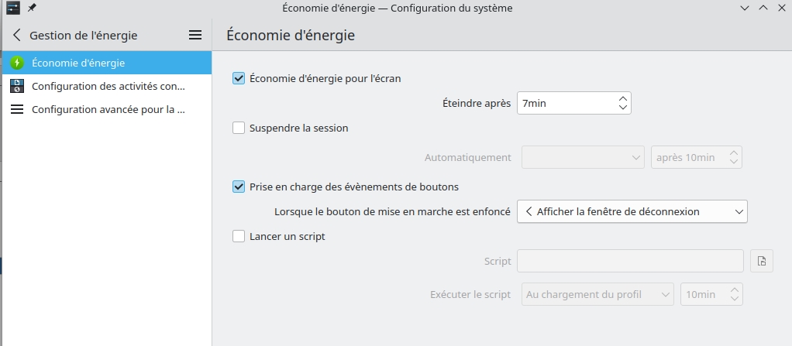Tick the Lancer un script checkbox

click(x=239, y=236)
